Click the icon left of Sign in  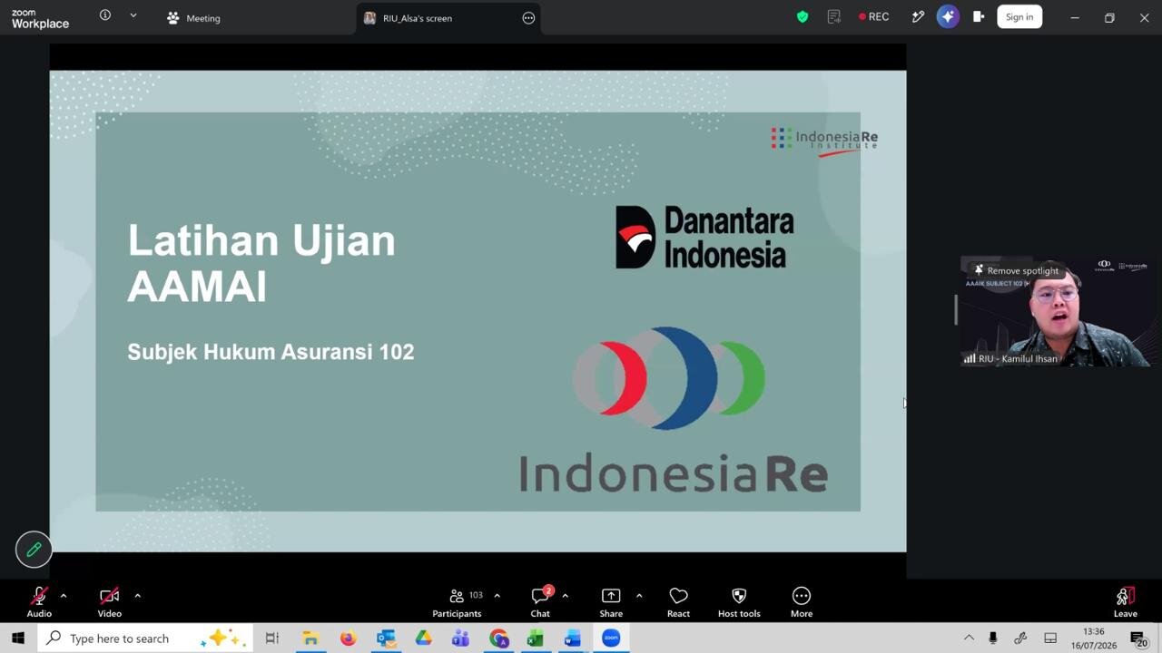pyautogui.click(x=979, y=16)
